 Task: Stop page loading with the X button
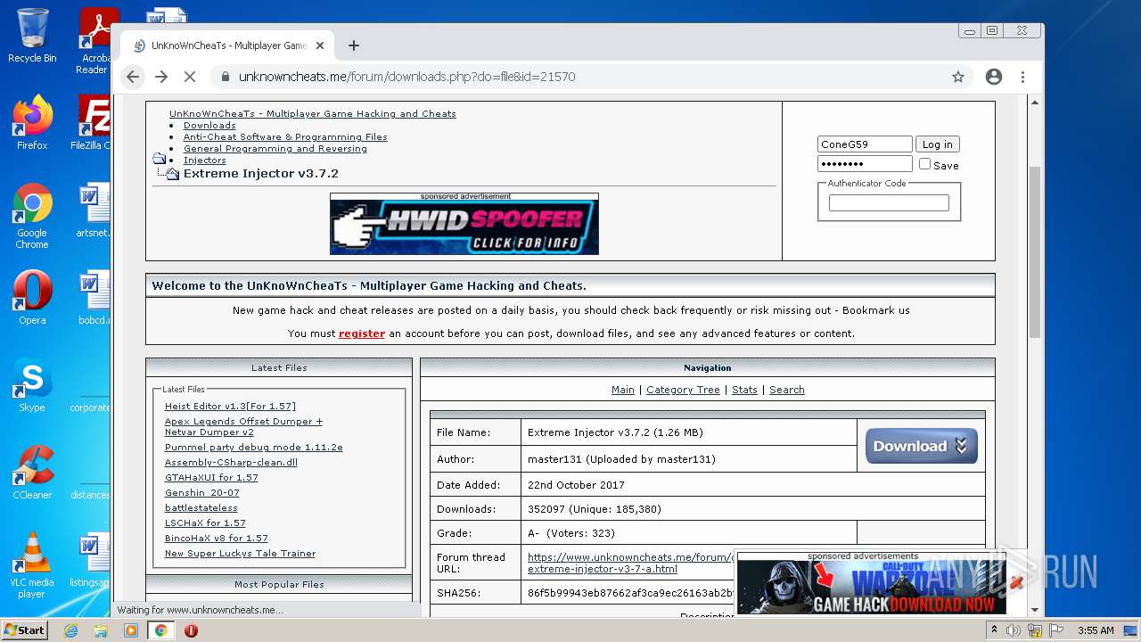pos(190,77)
